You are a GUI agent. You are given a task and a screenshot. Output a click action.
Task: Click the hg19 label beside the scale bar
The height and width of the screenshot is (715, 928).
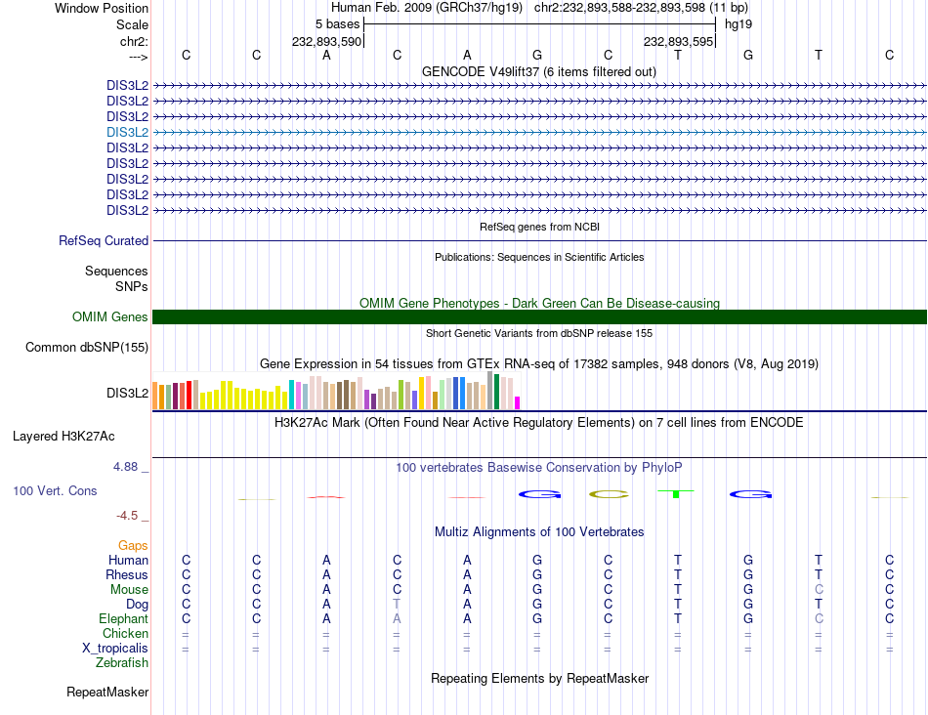[x=738, y=24]
